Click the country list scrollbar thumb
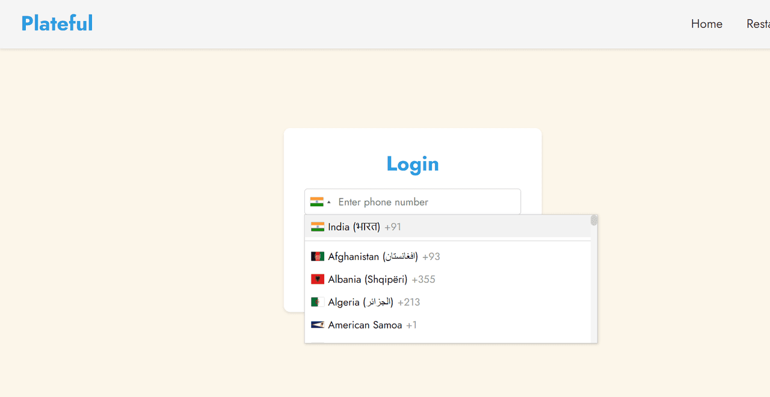This screenshot has height=397, width=770. [594, 221]
